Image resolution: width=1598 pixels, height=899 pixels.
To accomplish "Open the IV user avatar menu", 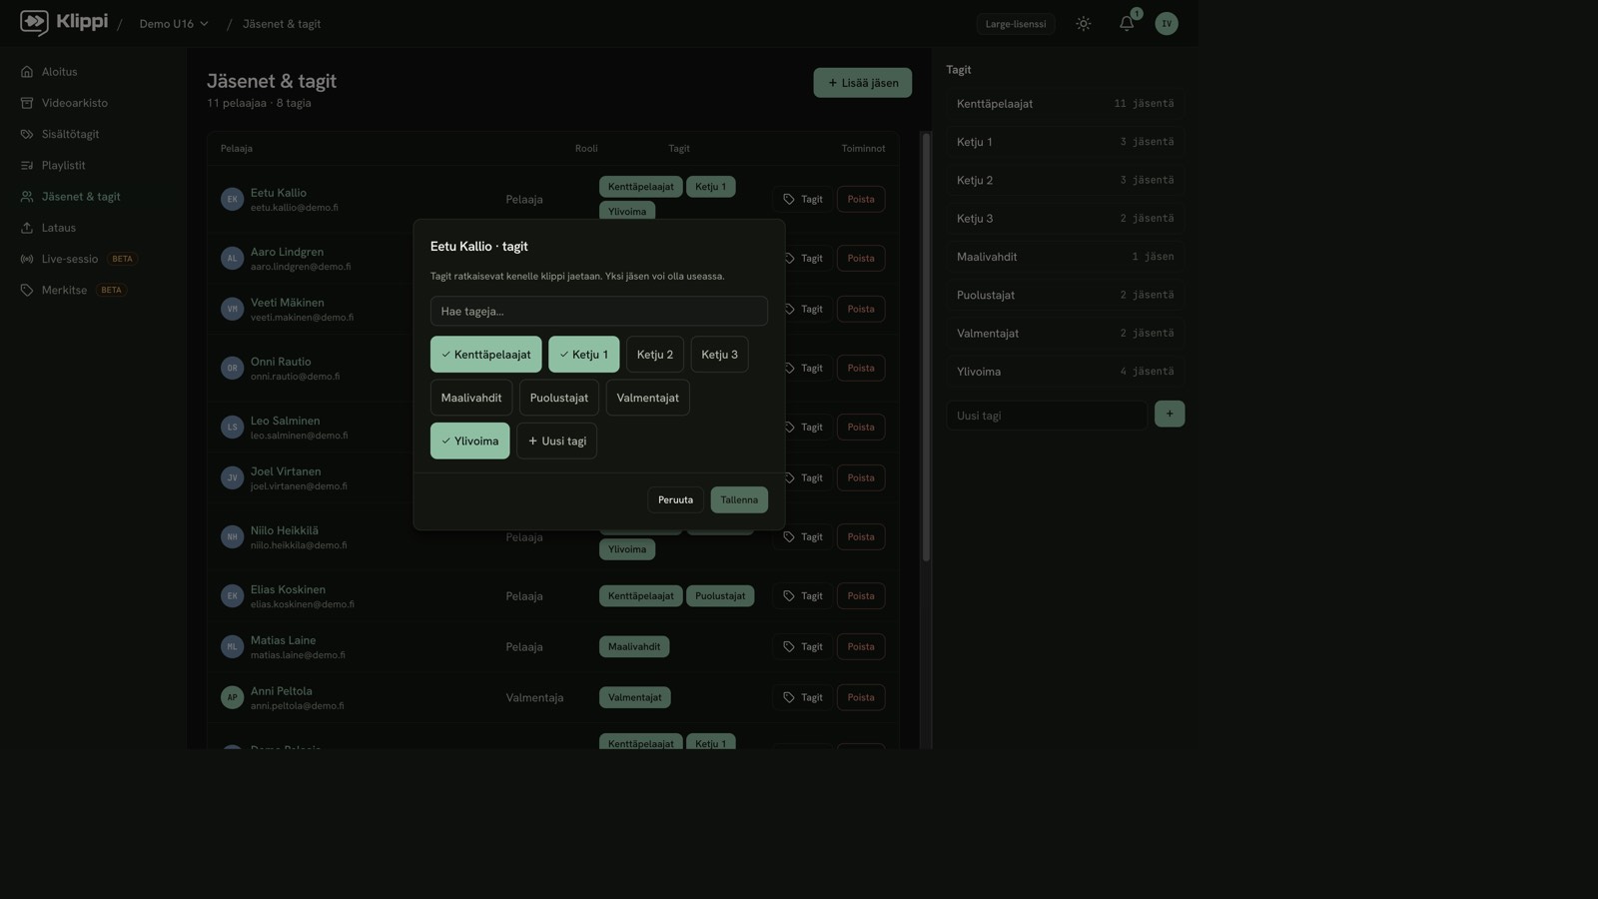I will 1167,24.
